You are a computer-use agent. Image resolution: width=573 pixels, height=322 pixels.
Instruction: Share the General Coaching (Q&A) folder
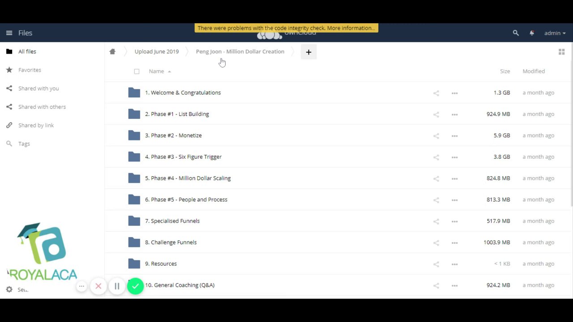(x=436, y=285)
